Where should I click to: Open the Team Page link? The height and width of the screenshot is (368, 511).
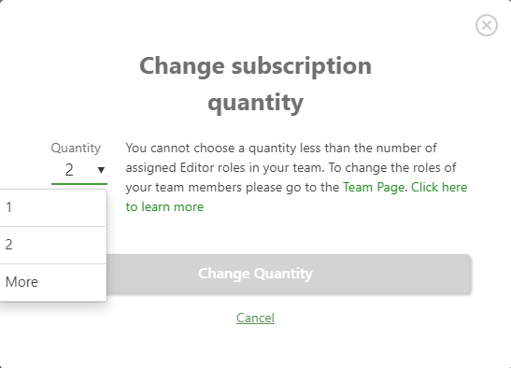[x=374, y=188]
